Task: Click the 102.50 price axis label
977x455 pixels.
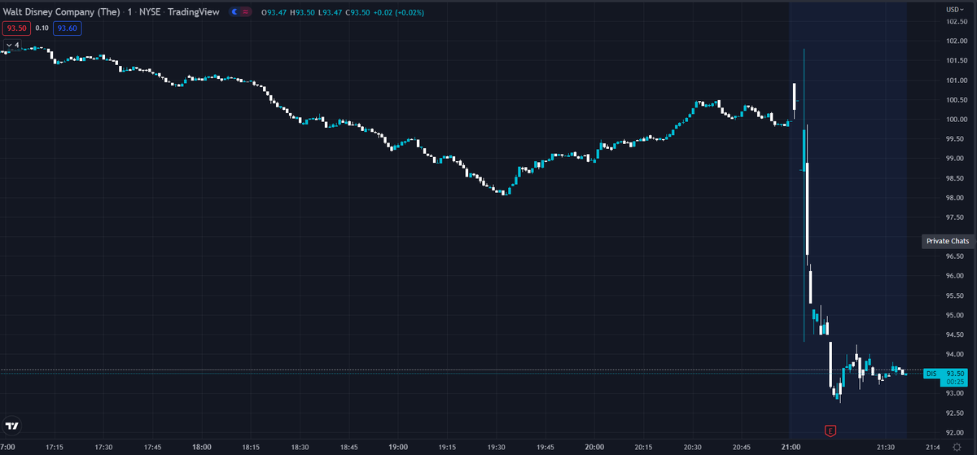Action: pos(955,21)
